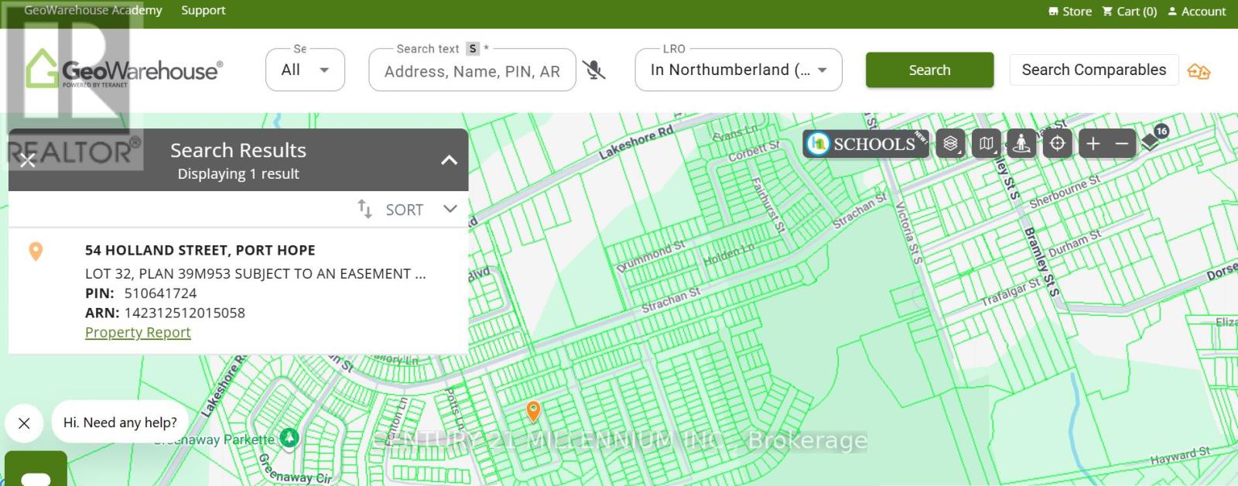Open the Property Report link
This screenshot has width=1238, height=486.
[138, 333]
